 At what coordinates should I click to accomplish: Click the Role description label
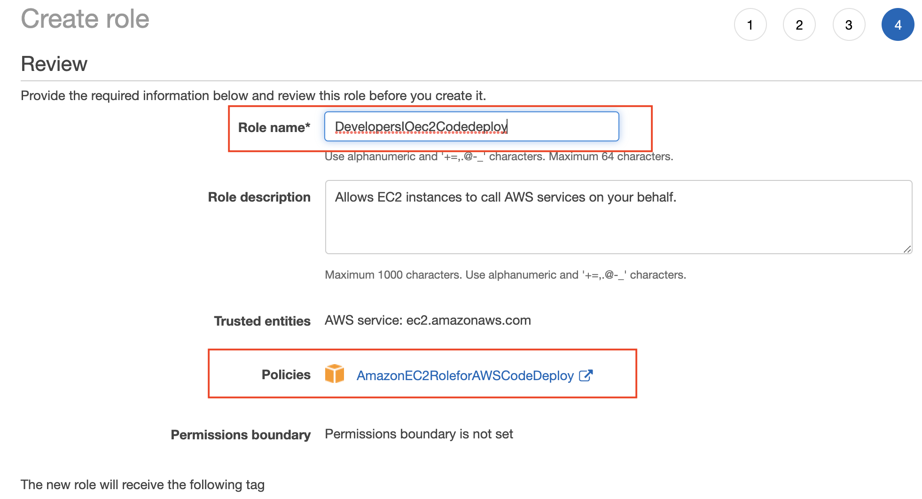pyautogui.click(x=259, y=197)
